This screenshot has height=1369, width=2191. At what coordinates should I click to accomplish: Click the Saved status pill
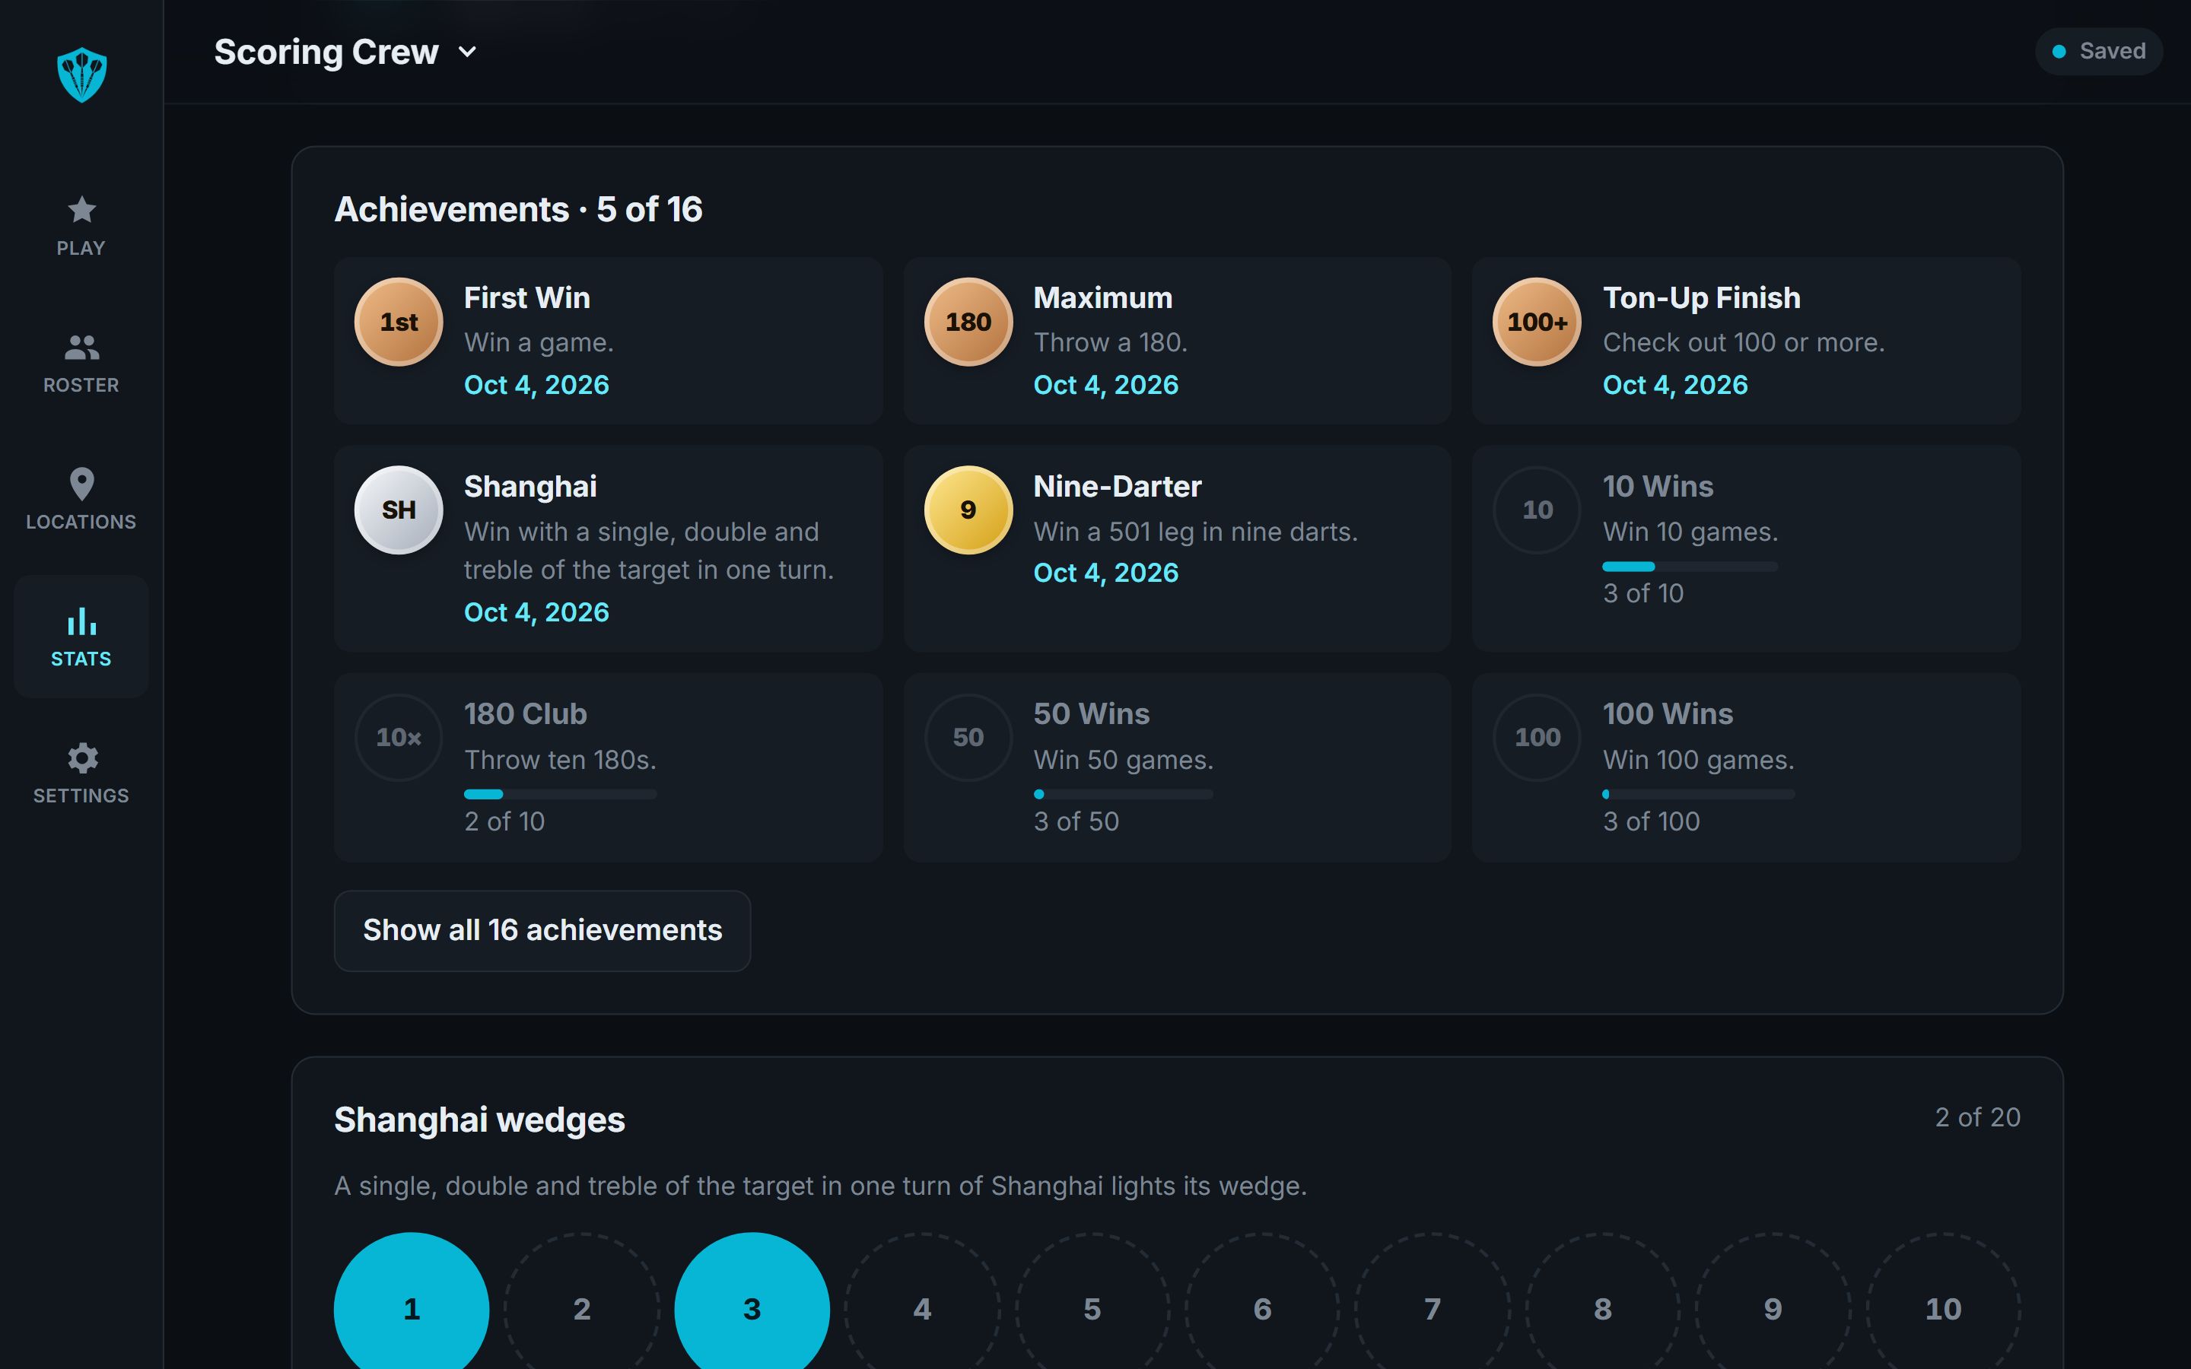point(2099,52)
